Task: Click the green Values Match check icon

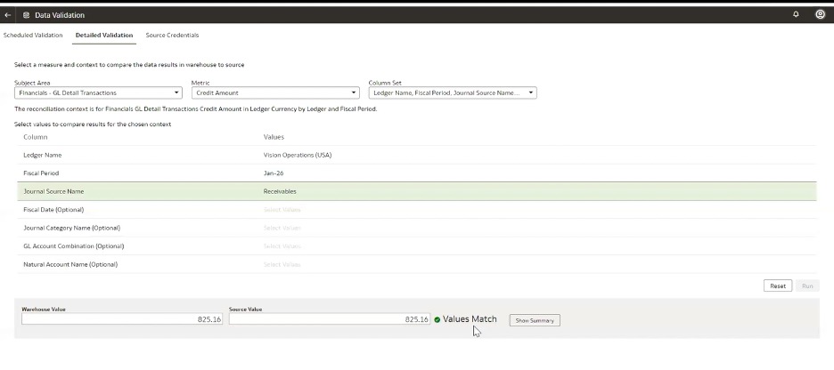Action: (x=437, y=319)
